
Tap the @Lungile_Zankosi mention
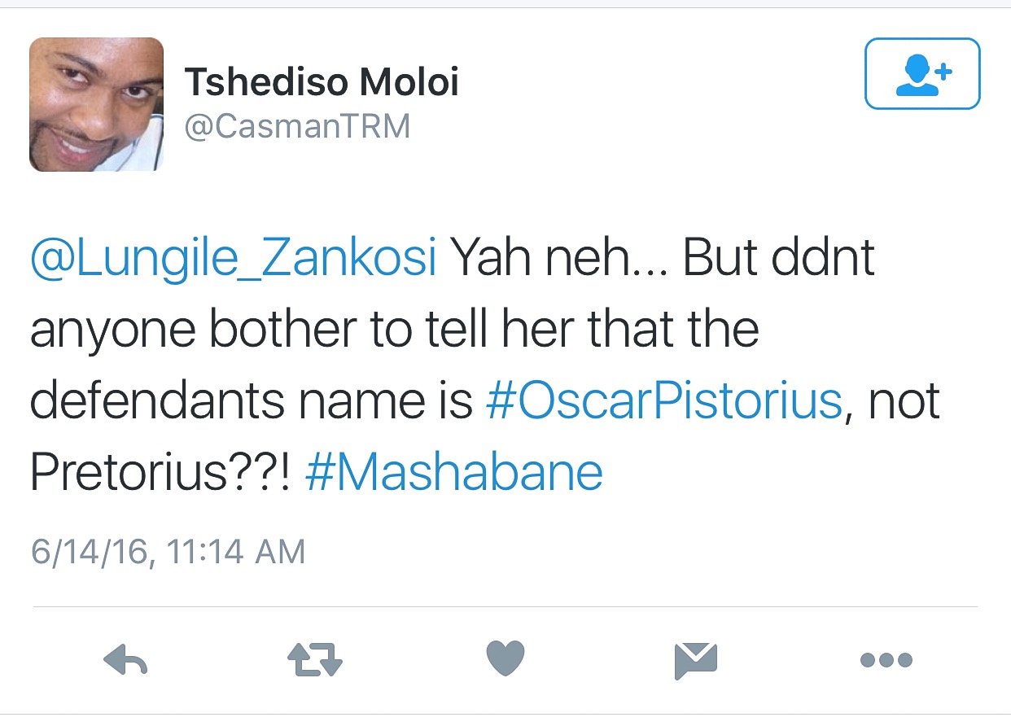[x=234, y=259]
